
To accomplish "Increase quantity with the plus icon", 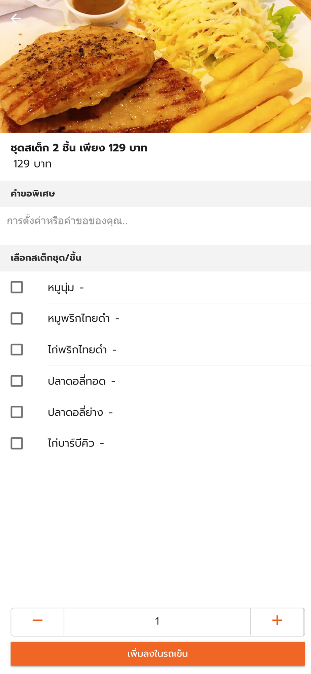I will 277,620.
